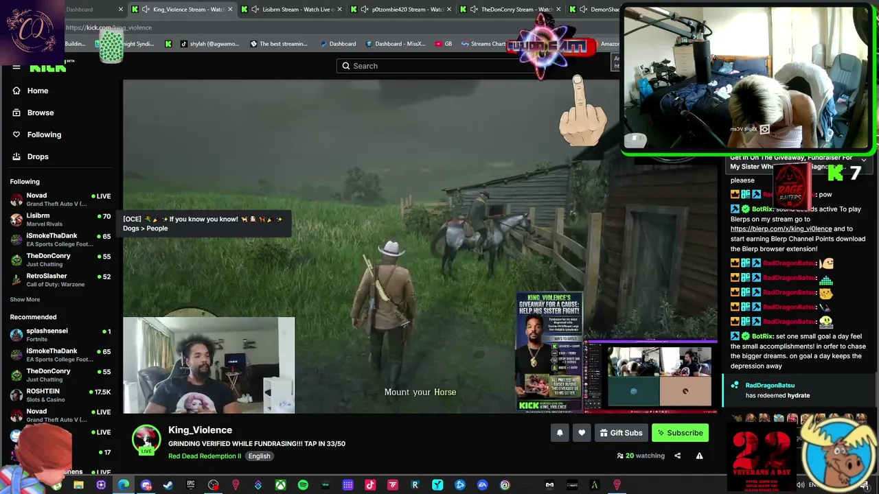Select followed channel Novad avatar
The height and width of the screenshot is (494, 879).
coord(16,200)
